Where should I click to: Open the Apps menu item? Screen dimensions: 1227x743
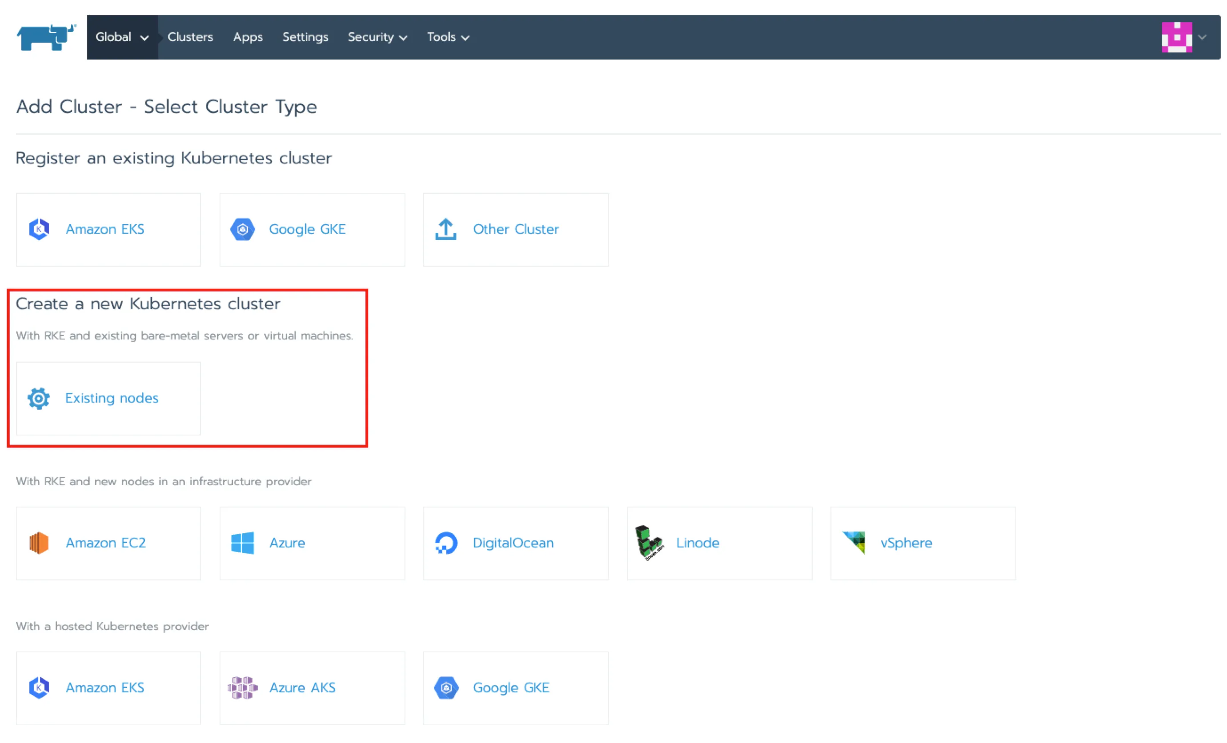point(248,37)
